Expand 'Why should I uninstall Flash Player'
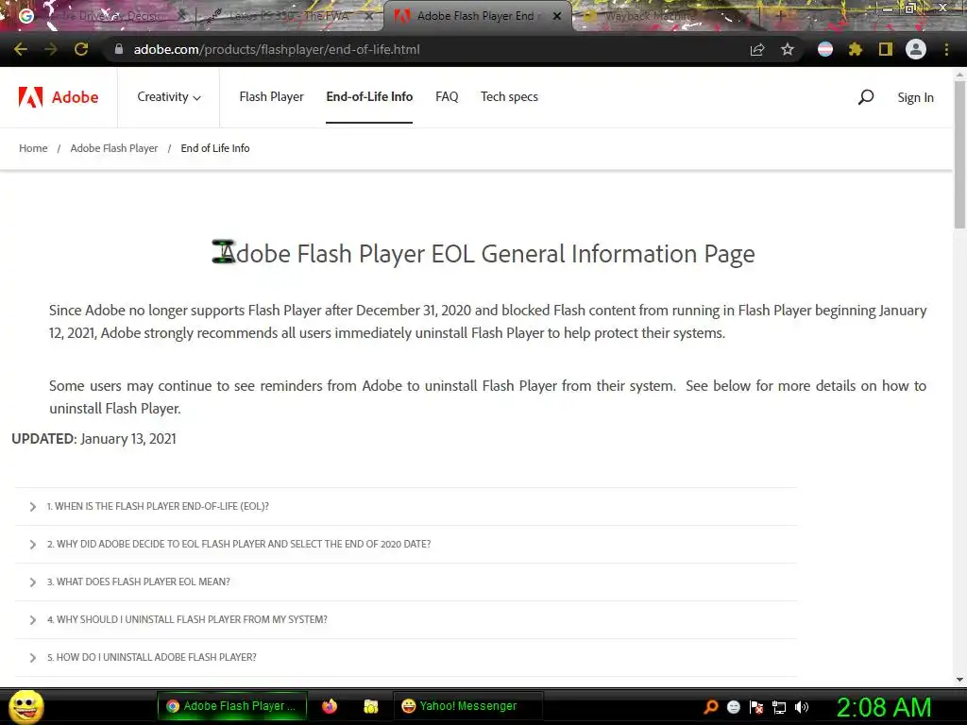This screenshot has height=725, width=967. (406, 619)
